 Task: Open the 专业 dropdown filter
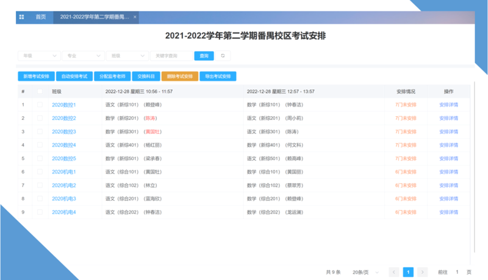click(83, 56)
